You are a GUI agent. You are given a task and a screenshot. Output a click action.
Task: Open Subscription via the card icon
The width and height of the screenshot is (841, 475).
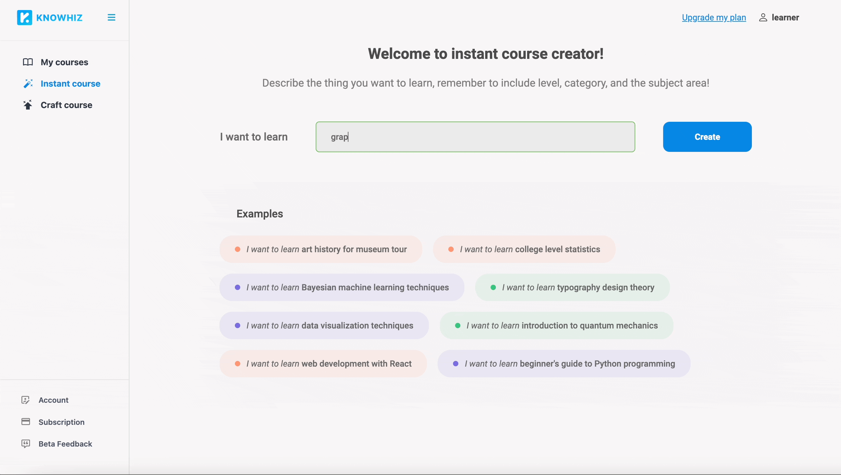point(26,422)
